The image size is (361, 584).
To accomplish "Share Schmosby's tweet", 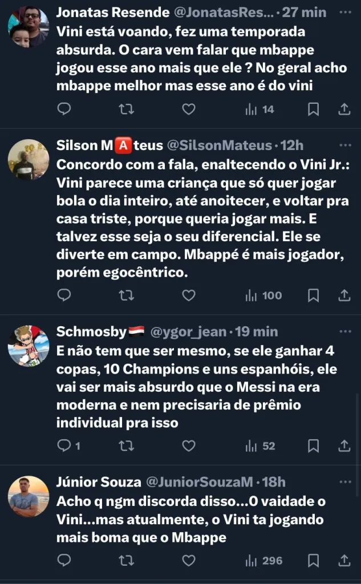I will pyautogui.click(x=344, y=446).
